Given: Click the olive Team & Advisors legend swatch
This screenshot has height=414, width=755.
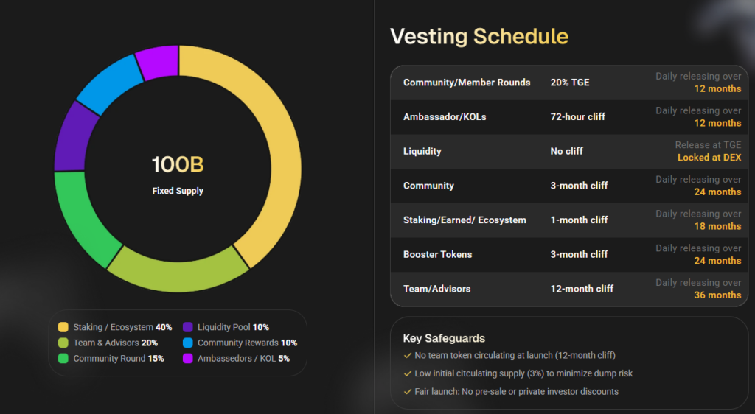Looking at the screenshot, I should (63, 343).
